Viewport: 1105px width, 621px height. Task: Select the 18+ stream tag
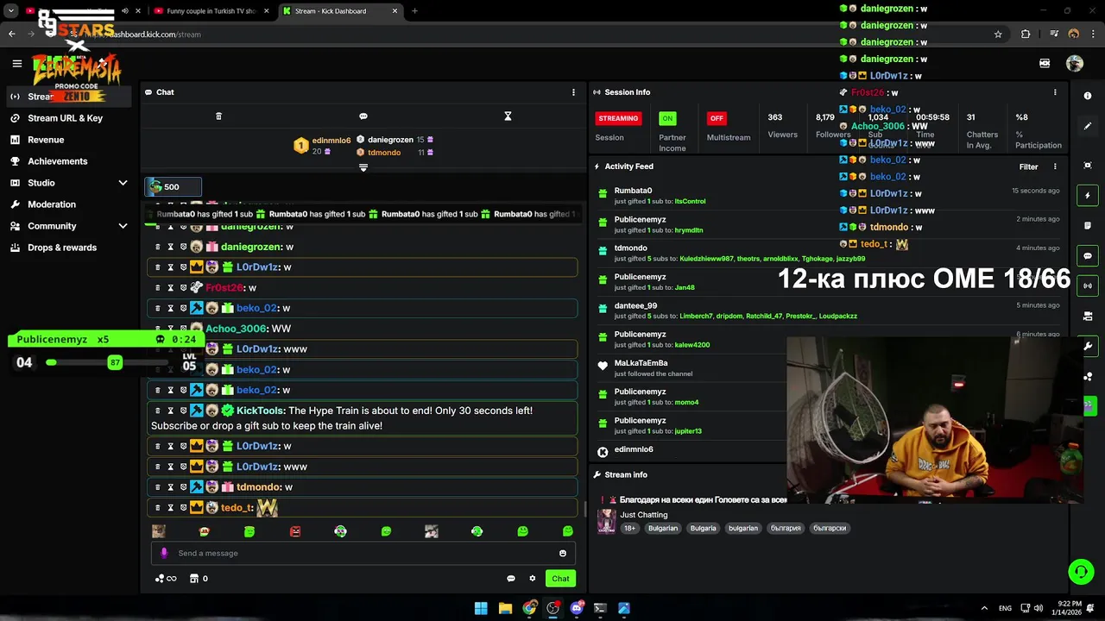(x=629, y=528)
